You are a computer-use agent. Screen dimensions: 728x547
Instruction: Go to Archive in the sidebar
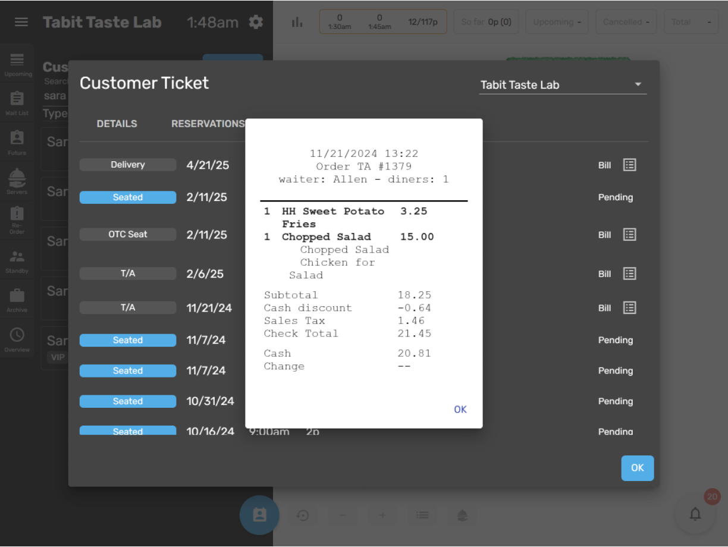pos(17,300)
